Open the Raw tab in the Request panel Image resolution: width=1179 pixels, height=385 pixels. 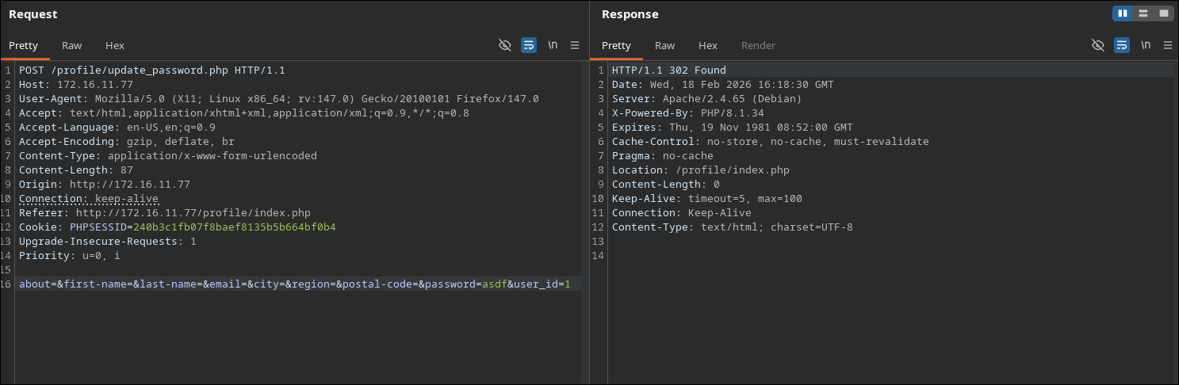71,45
